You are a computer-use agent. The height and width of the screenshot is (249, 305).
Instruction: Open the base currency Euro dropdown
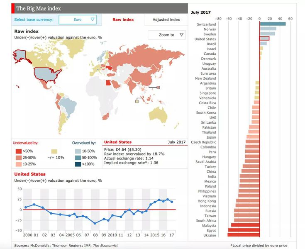point(78,20)
